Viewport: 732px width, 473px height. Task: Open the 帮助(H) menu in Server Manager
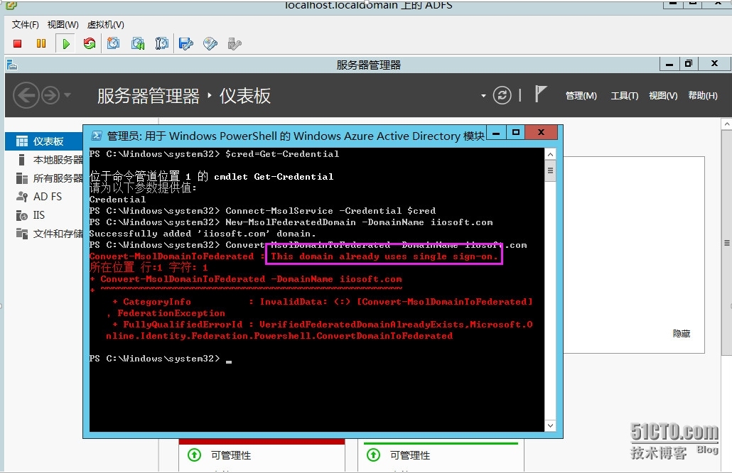coord(703,96)
